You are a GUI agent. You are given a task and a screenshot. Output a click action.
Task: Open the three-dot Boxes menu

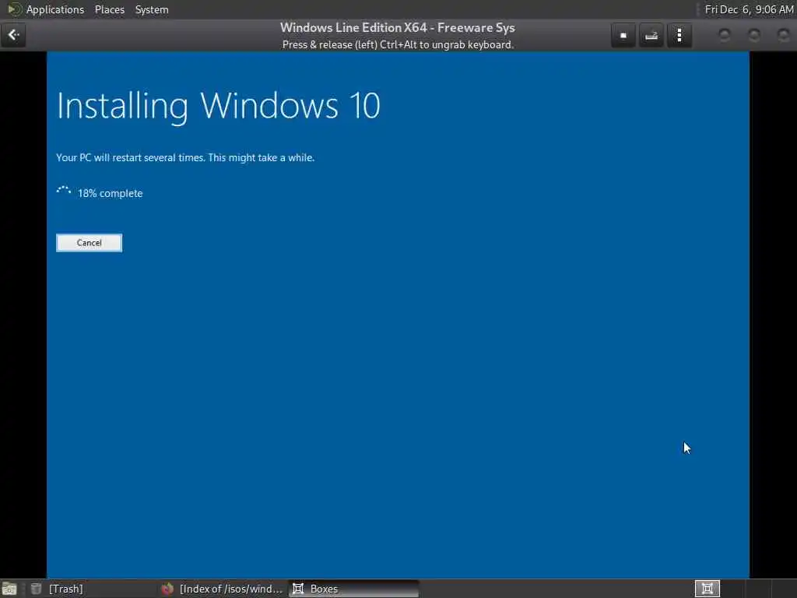click(x=679, y=36)
